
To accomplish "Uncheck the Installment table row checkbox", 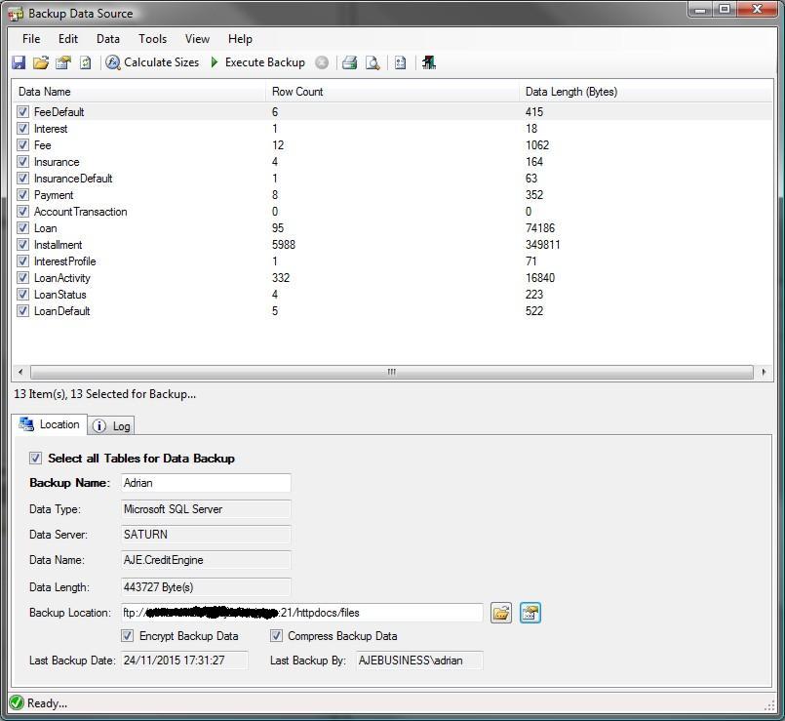I will coord(22,245).
